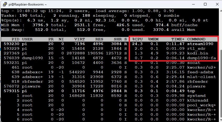Click the MiB Swap label
222x122 pixels.
[x=13, y=30]
